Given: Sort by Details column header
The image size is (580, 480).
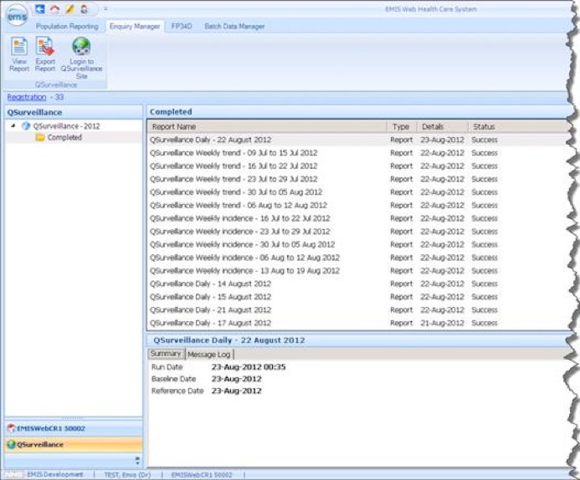Looking at the screenshot, I should [443, 127].
